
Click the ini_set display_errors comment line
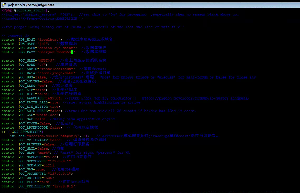coord(120,14)
